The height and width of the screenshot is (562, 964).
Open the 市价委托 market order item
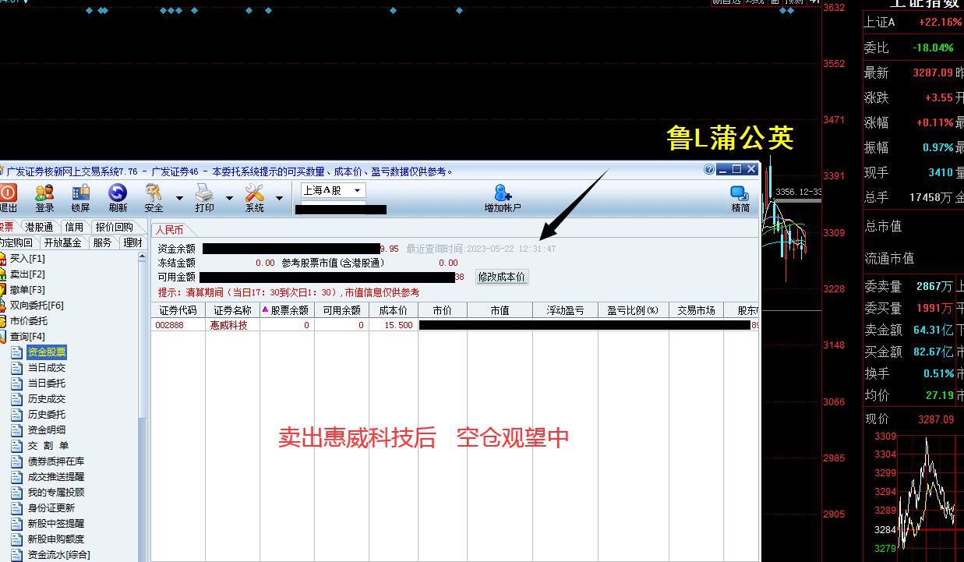[29, 321]
